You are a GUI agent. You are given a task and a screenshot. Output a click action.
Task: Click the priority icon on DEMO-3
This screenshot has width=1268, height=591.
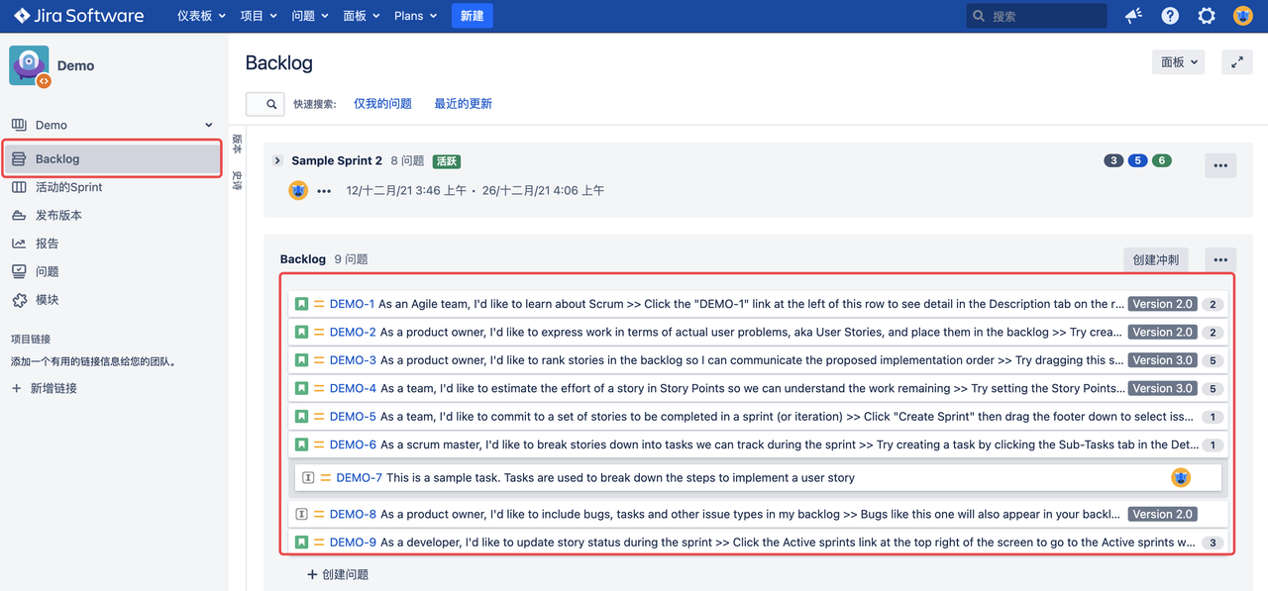pyautogui.click(x=319, y=360)
